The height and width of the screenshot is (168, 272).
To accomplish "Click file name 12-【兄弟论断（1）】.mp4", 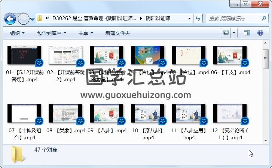I will [x=230, y=134].
